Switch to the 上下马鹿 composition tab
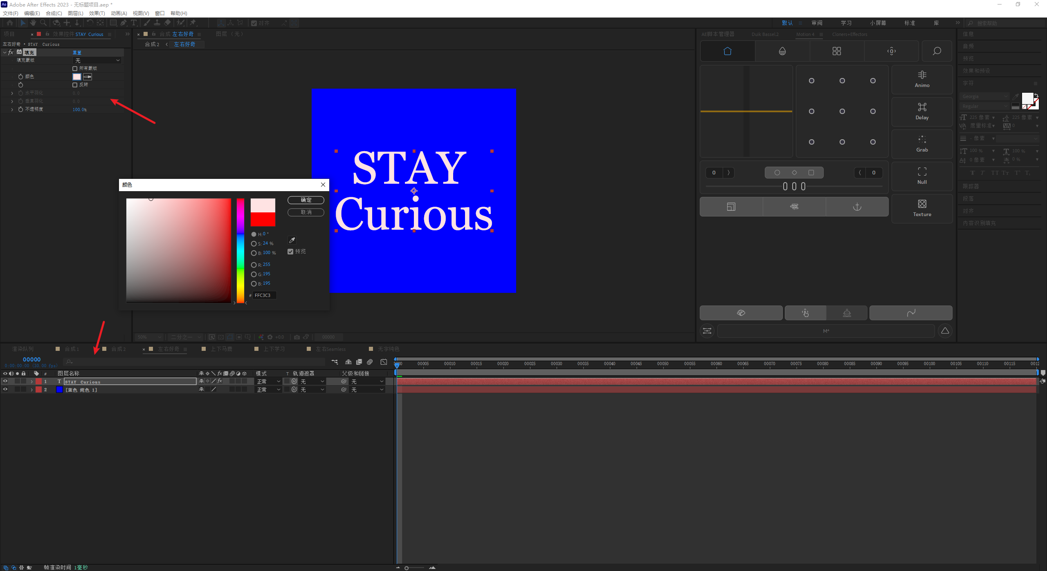This screenshot has height=571, width=1047. pyautogui.click(x=221, y=349)
